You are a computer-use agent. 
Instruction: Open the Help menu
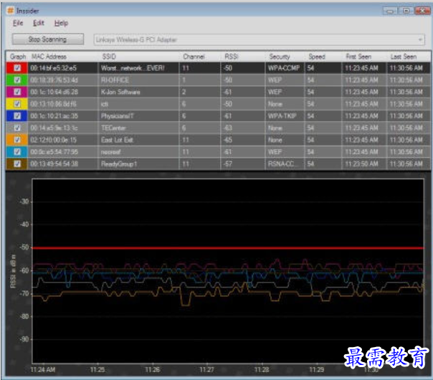(62, 24)
